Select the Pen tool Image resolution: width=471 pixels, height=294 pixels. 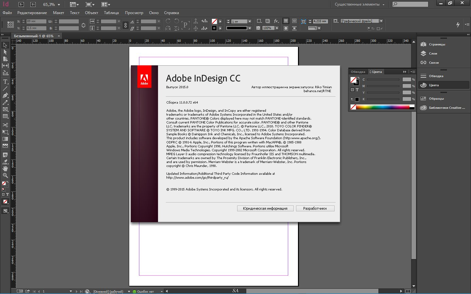pos(5,95)
